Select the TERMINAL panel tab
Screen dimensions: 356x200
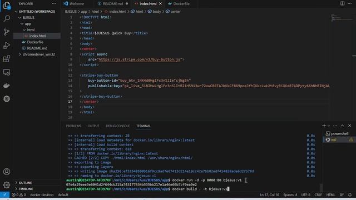pyautogui.click(x=144, y=126)
